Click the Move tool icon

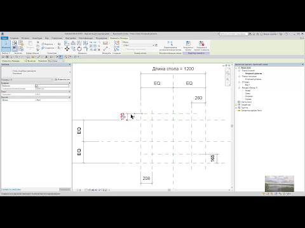click(x=67, y=49)
